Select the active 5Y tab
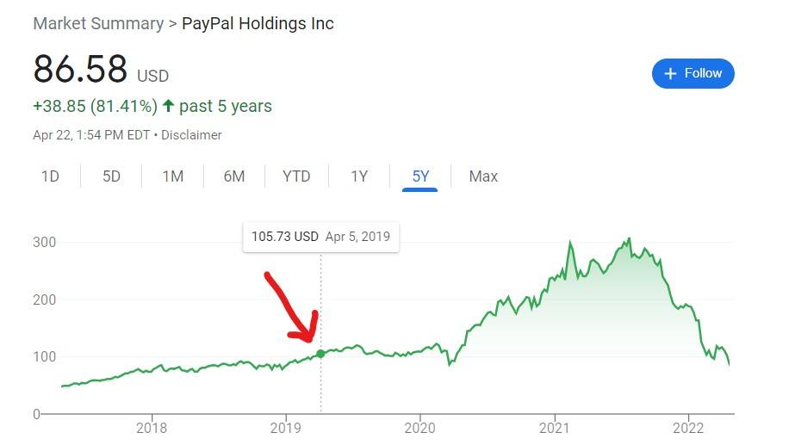Viewport: 795px width, 445px height. [420, 176]
